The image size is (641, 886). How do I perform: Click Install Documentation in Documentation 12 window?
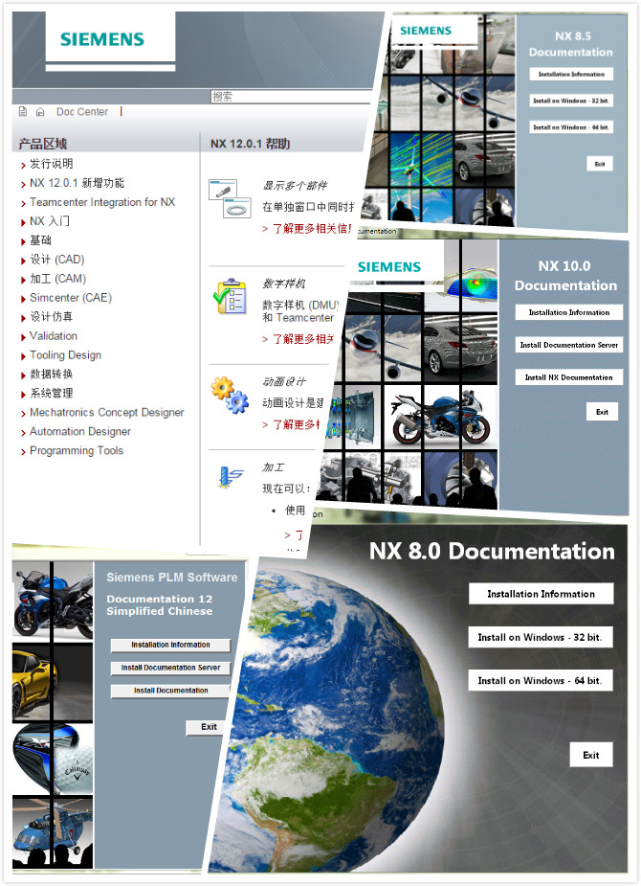[x=171, y=691]
